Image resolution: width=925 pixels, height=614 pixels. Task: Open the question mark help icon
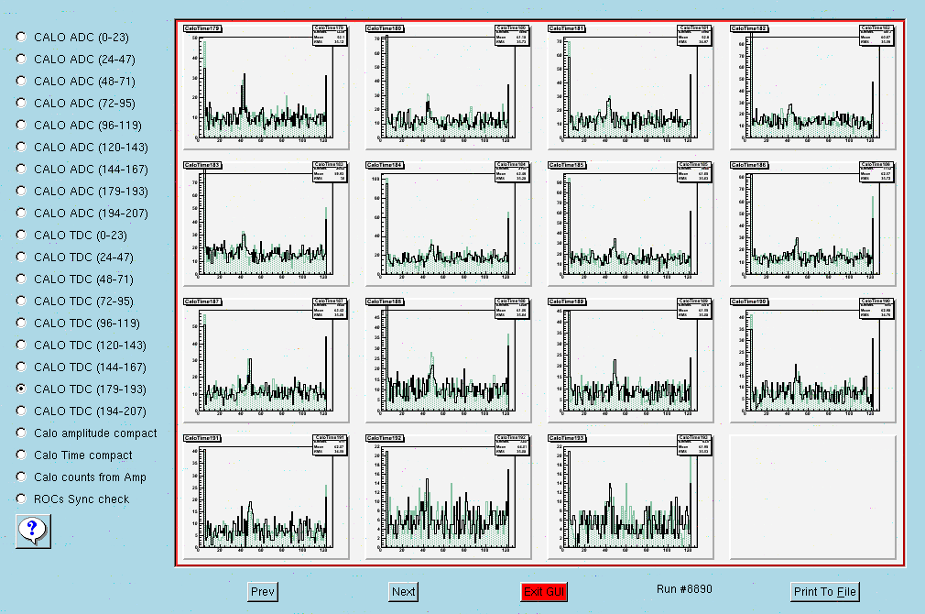pos(33,531)
